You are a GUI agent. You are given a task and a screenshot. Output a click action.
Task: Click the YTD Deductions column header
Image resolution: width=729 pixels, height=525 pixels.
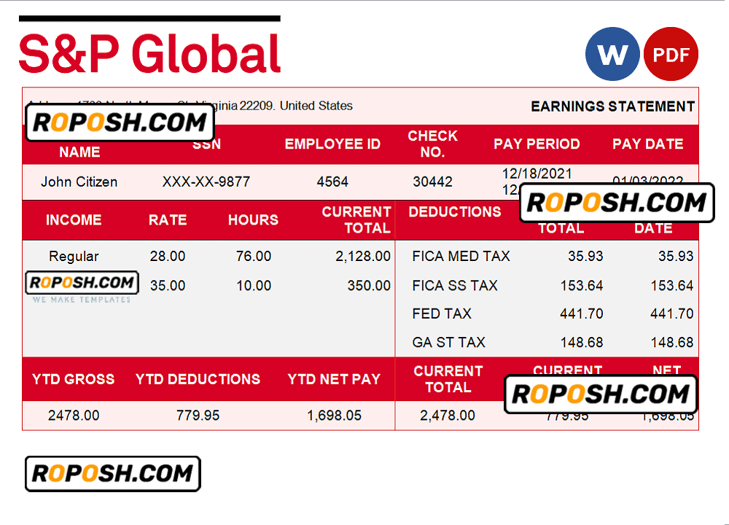click(198, 379)
